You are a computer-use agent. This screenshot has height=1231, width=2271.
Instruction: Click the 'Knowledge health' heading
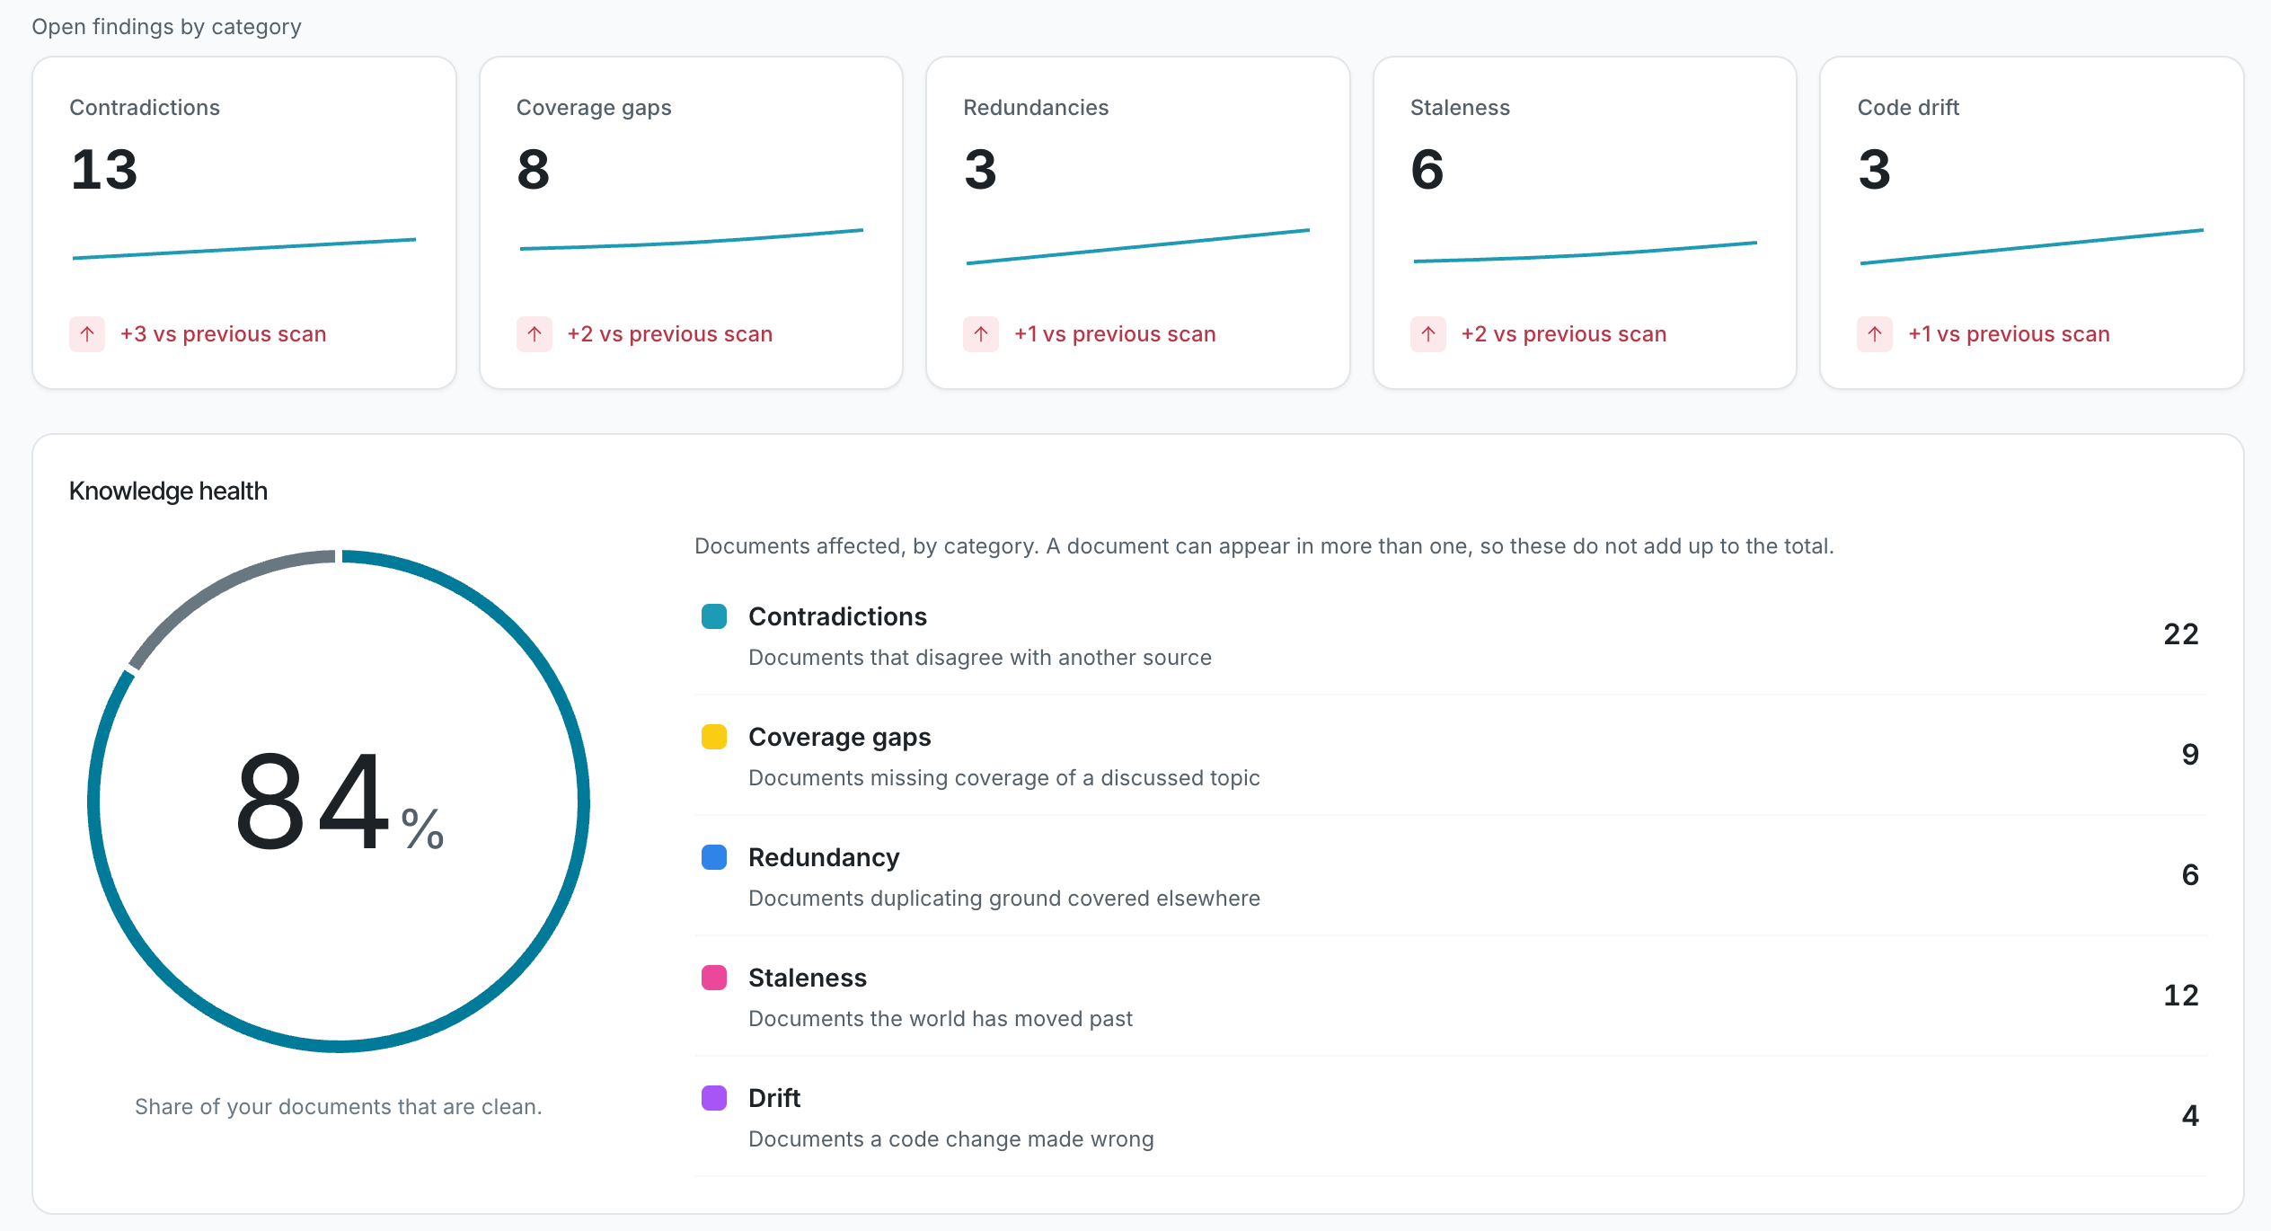click(x=168, y=491)
